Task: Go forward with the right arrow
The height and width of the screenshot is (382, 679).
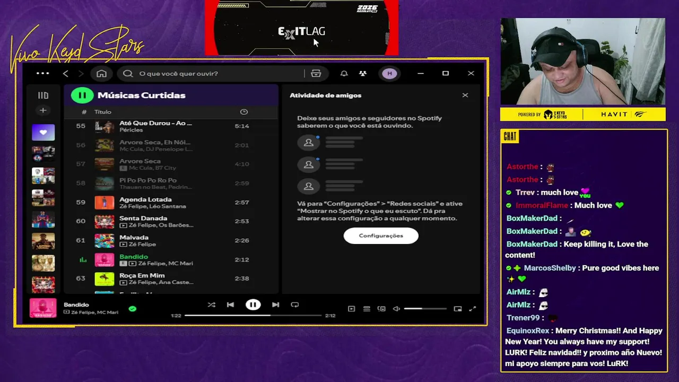Action: pyautogui.click(x=81, y=73)
